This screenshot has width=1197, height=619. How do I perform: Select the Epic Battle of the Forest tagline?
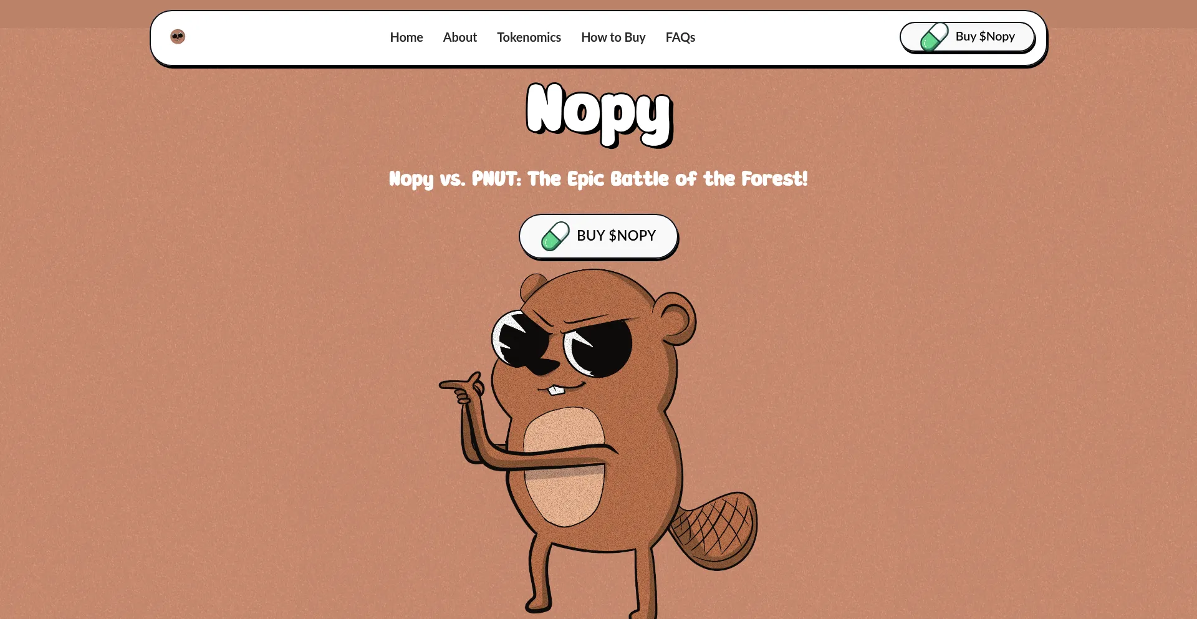(x=598, y=179)
